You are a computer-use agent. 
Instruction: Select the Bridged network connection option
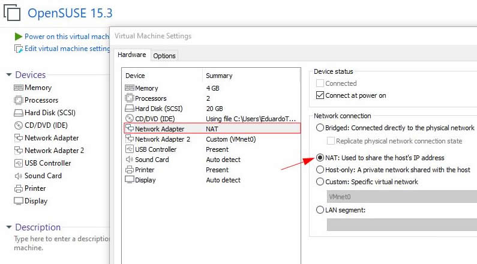pos(320,128)
